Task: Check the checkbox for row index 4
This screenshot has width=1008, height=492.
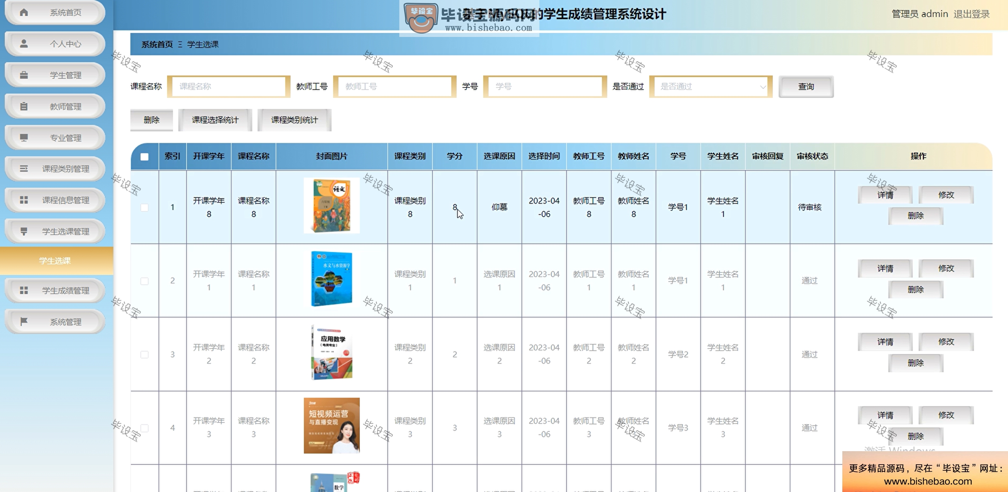Action: click(144, 428)
